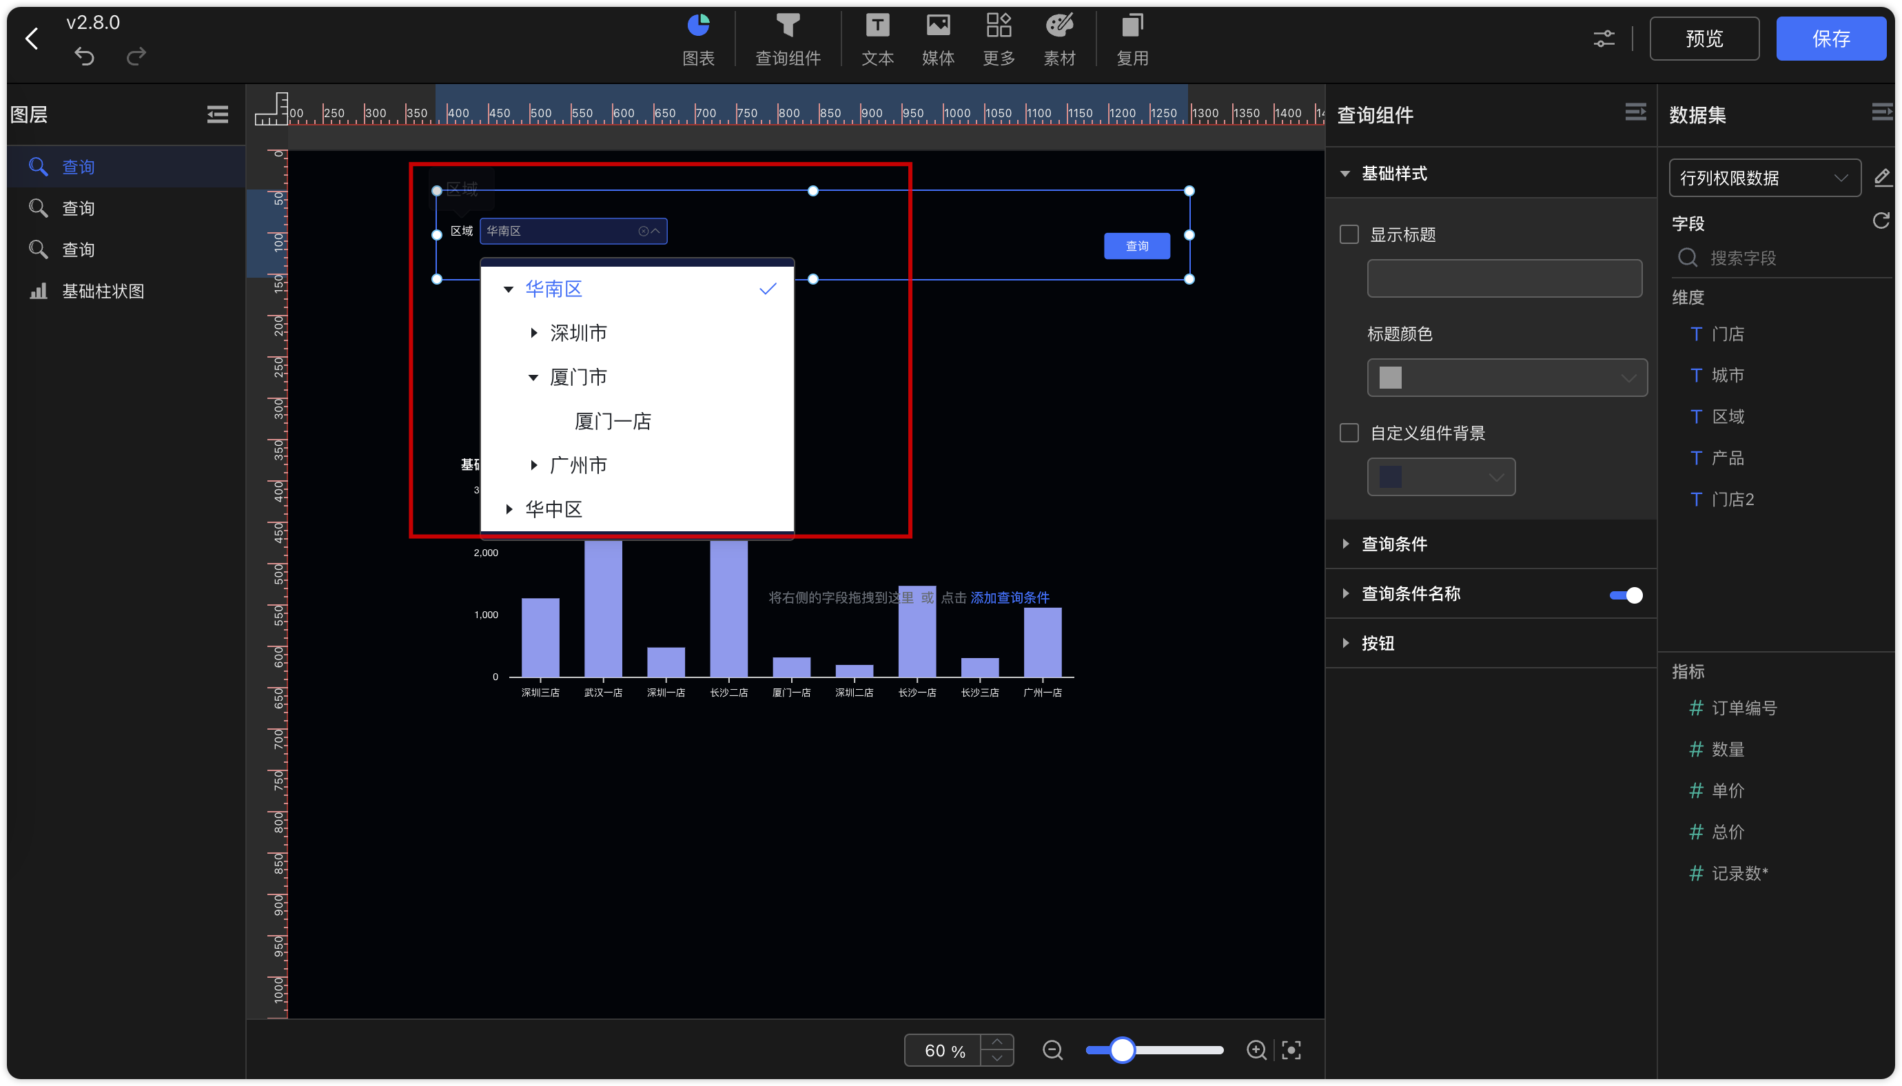Click the 搜索字段 search field
The image size is (1902, 1086).
coord(1783,258)
